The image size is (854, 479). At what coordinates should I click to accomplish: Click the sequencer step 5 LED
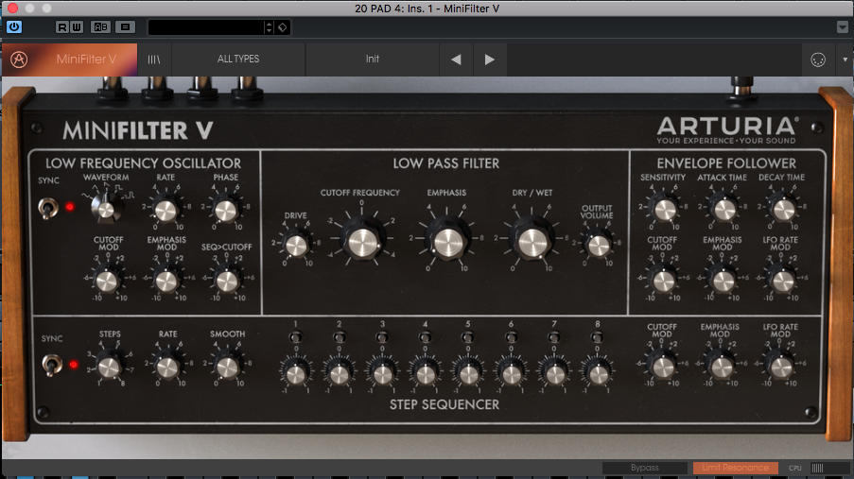point(468,337)
